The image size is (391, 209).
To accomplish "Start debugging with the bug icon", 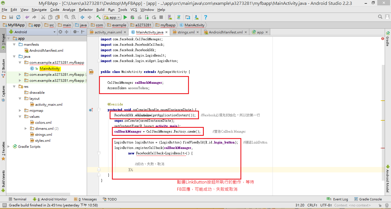I will [x=133, y=17].
